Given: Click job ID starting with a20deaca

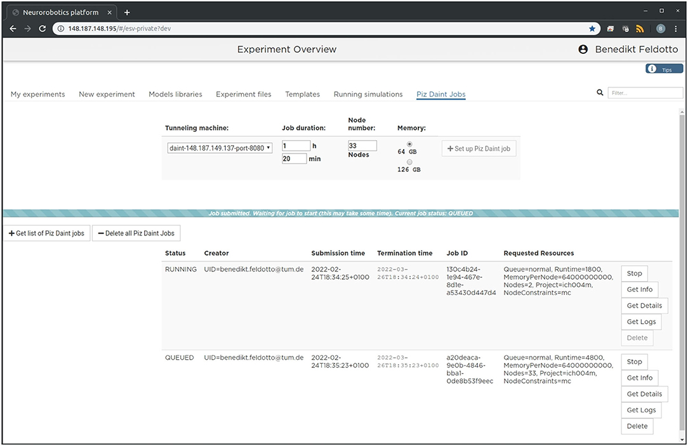Looking at the screenshot, I should pyautogui.click(x=470, y=369).
